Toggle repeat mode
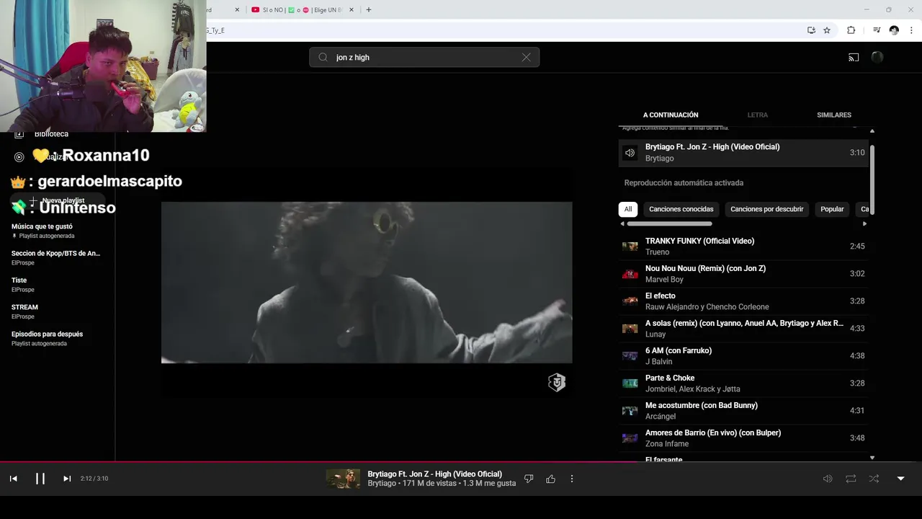This screenshot has width=922, height=519. point(851,479)
